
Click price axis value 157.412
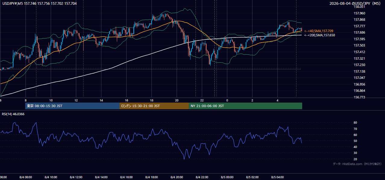coord(359,52)
